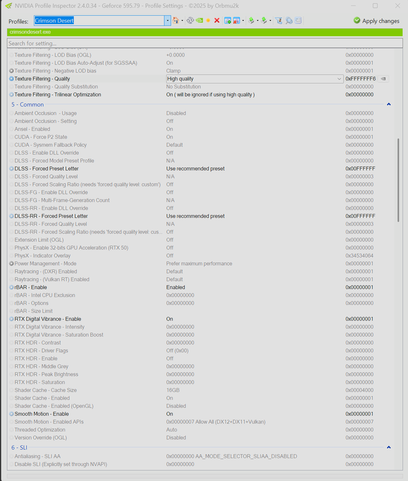Screen dimensions: 408x481
Task: Restore profile to NVIDIA defaults with the green logo icon
Action: [199, 20]
